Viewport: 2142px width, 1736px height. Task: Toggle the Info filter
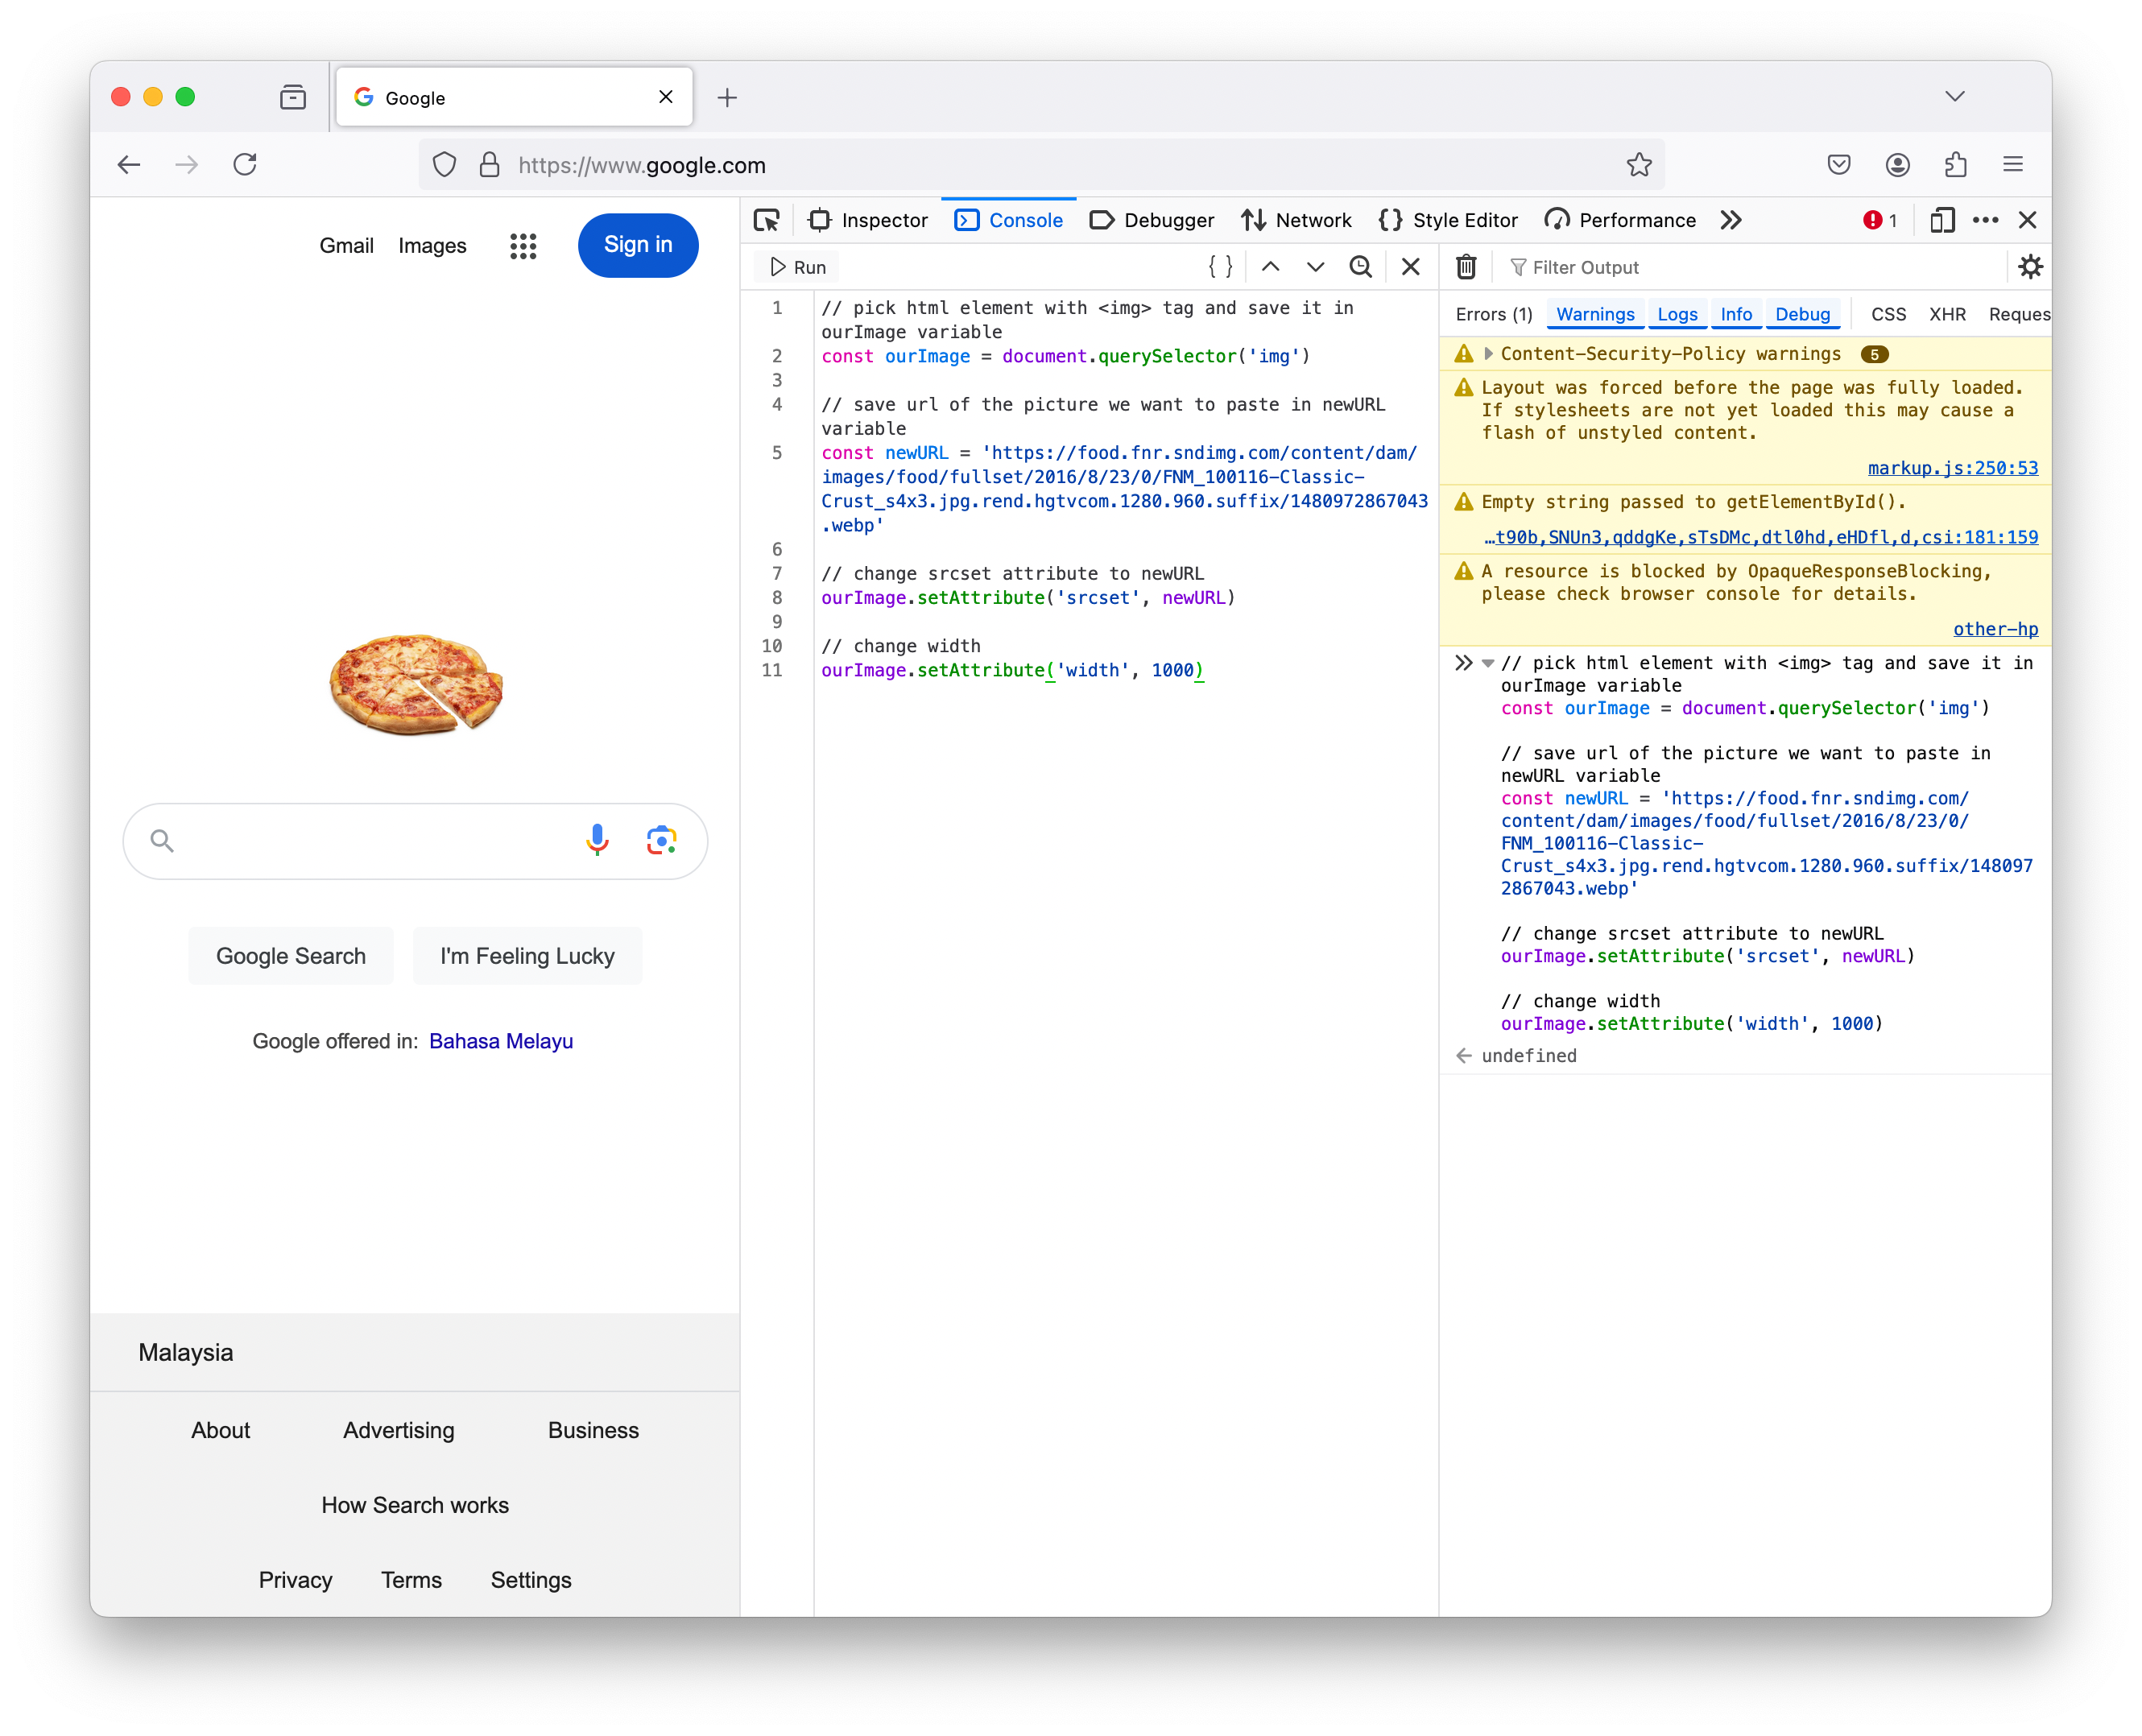click(1736, 314)
